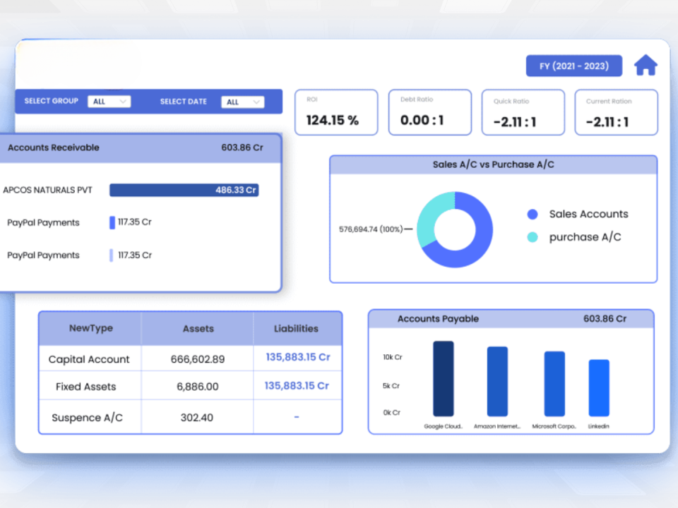
Task: Click the teal purchase A/C legend dot
Action: (533, 237)
